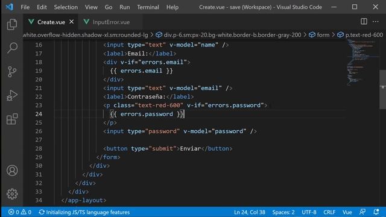Click type="password" on line 26
386x217 pixels.
coord(154,131)
